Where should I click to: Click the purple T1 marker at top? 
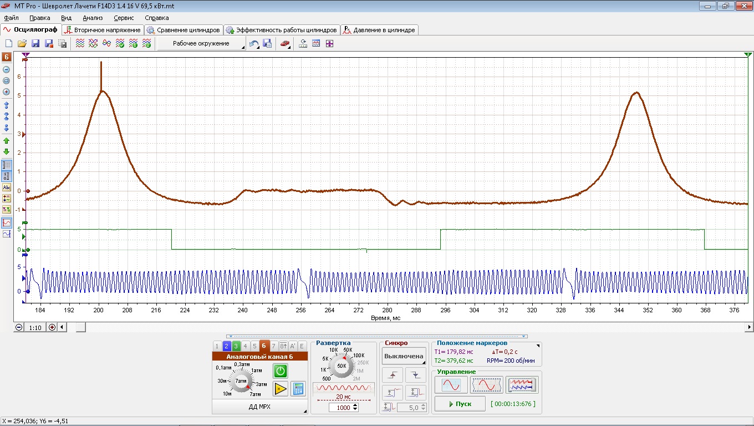point(25,54)
